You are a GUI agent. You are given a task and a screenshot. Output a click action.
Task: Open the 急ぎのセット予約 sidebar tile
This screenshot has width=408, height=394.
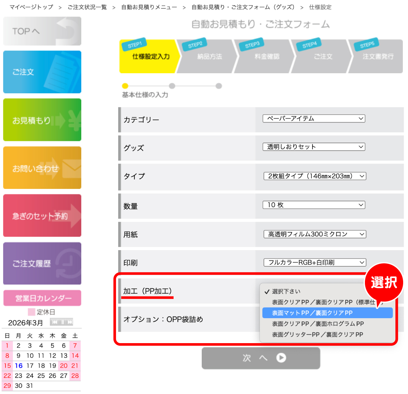click(42, 216)
